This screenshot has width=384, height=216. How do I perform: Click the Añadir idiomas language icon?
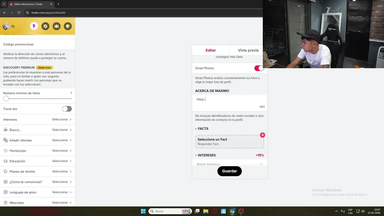5,140
